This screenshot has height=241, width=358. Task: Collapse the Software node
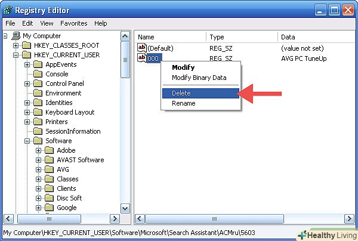click(27, 141)
